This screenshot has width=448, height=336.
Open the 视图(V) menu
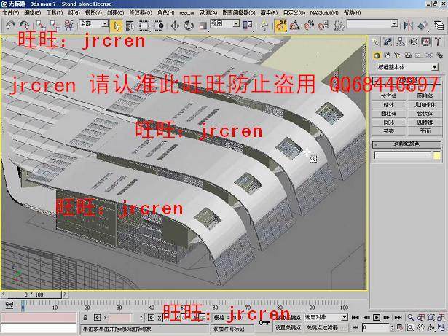(93, 13)
